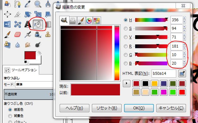Screen dimensions: 198x123
Task: Select the Crop knife tool
Action: click(x=17, y=14)
